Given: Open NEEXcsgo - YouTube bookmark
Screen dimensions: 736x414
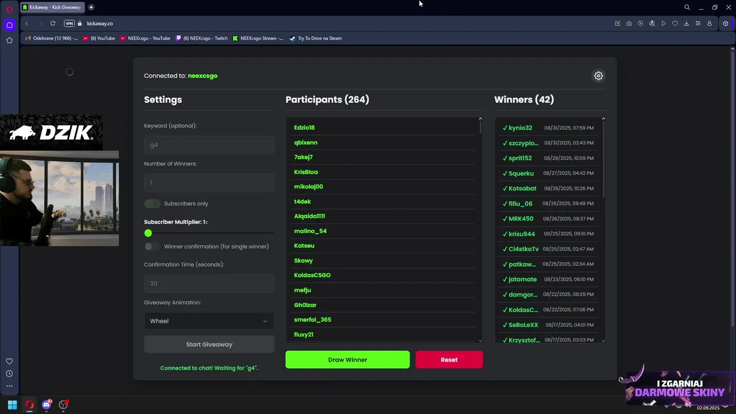Looking at the screenshot, I should [x=145, y=39].
